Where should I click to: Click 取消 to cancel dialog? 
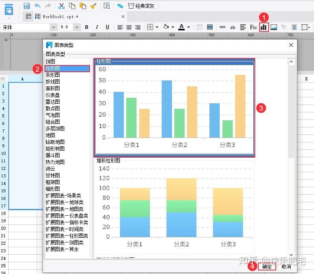pyautogui.click(x=286, y=267)
